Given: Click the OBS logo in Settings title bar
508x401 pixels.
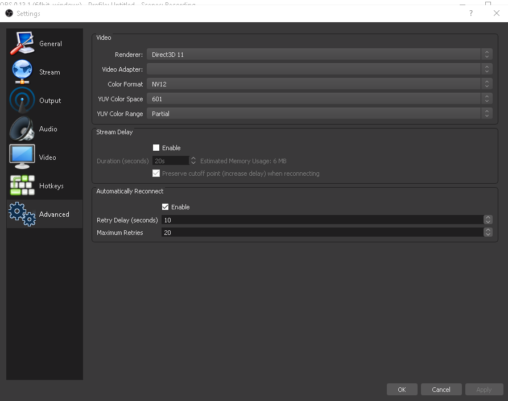Looking at the screenshot, I should pos(9,13).
